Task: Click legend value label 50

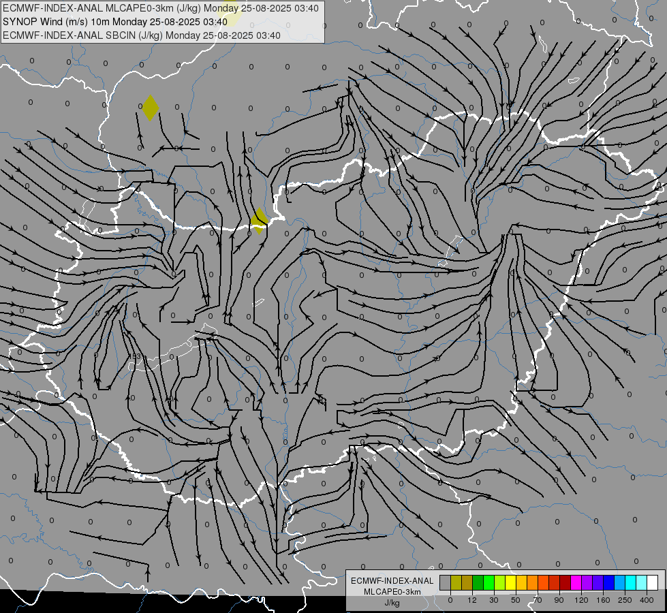Action: click(x=516, y=600)
